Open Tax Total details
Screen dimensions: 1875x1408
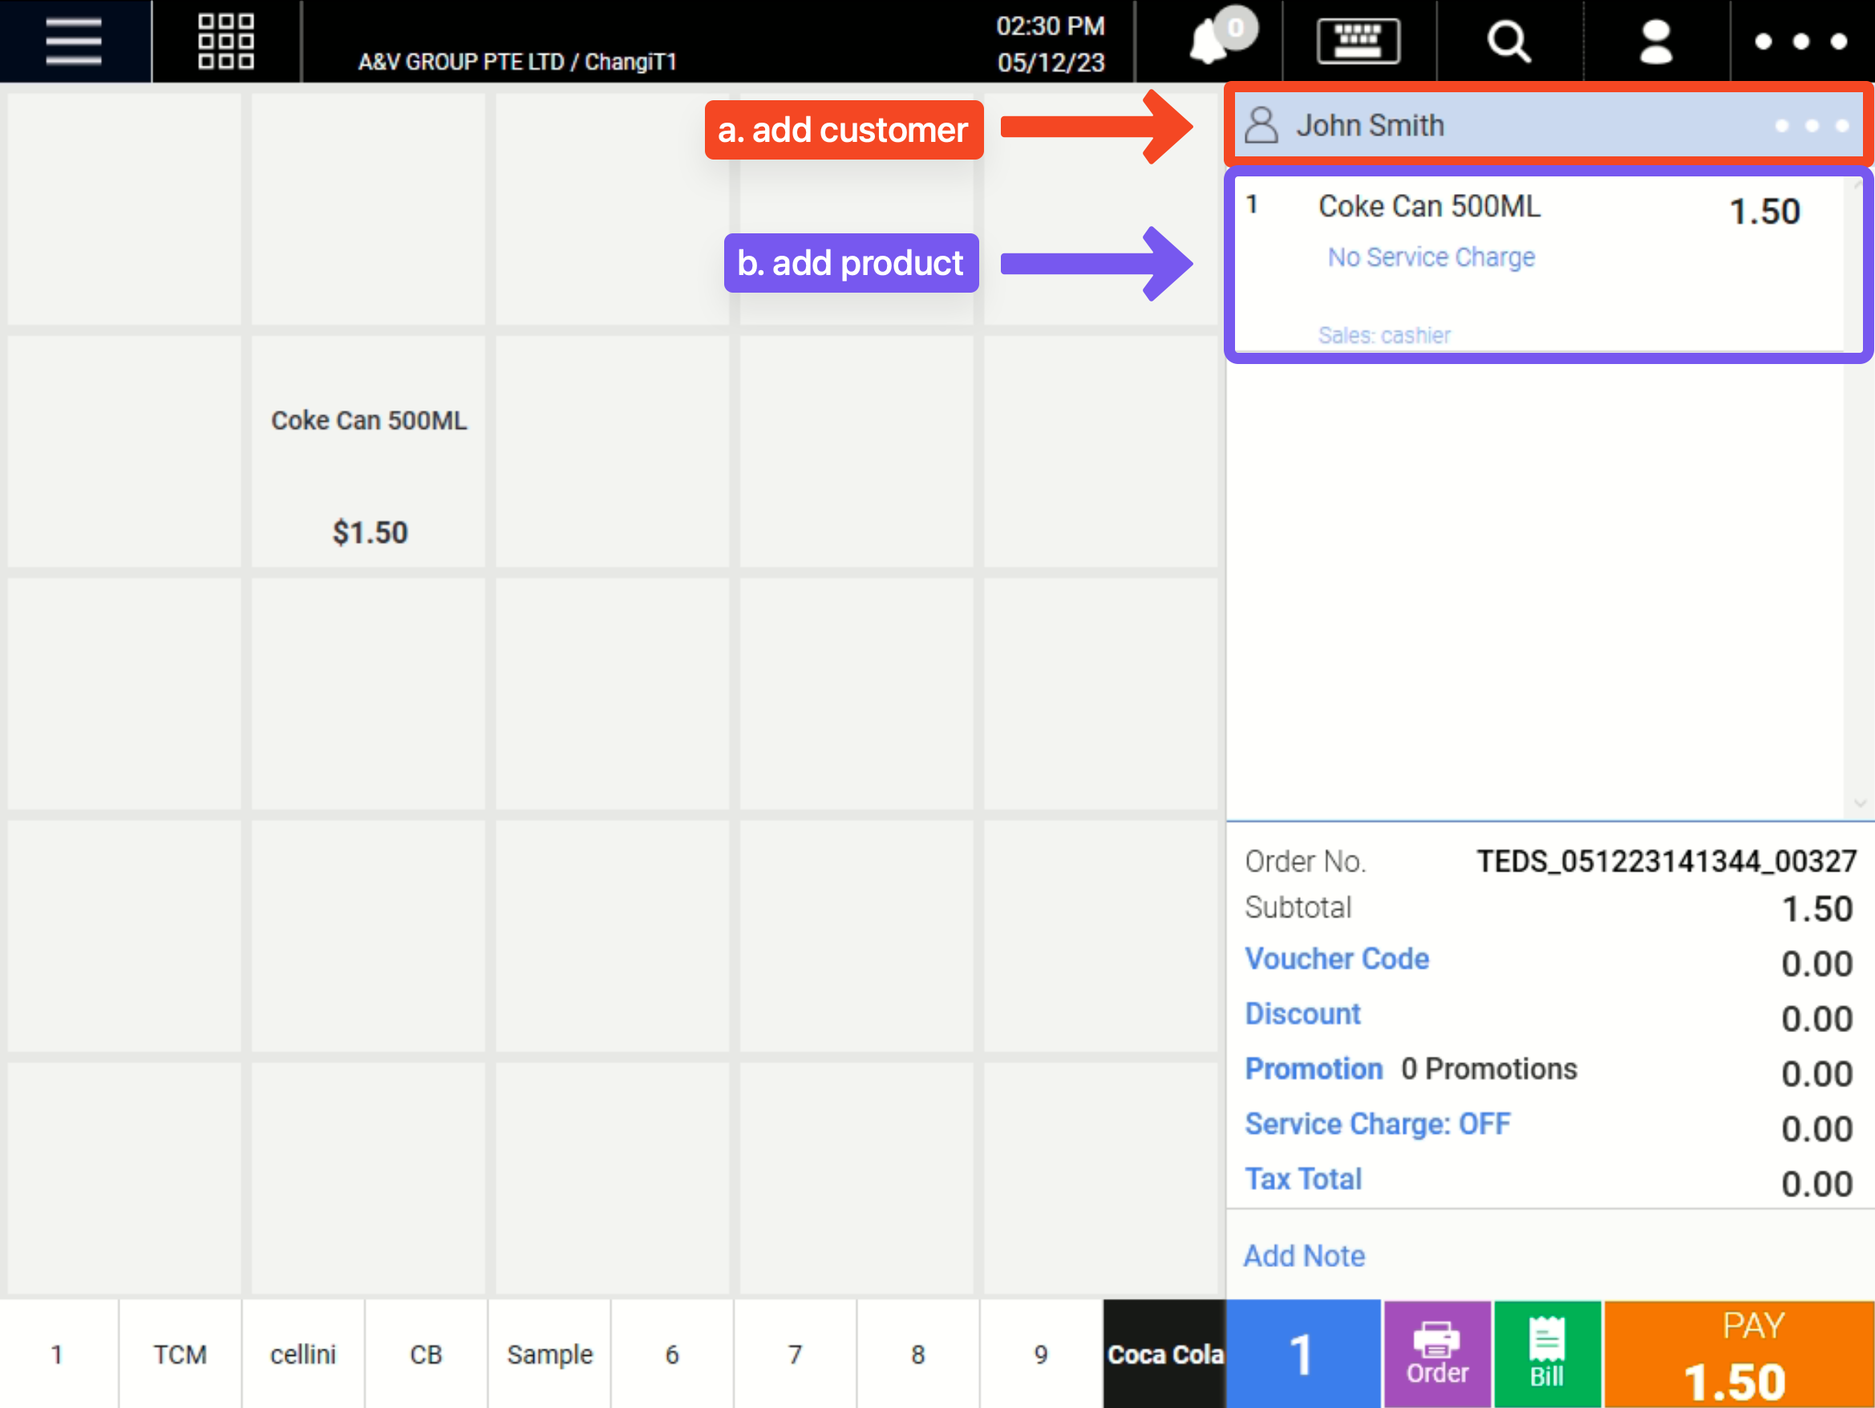tap(1303, 1179)
